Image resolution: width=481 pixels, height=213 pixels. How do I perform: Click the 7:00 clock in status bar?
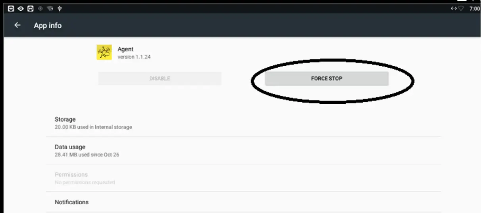[x=474, y=9]
